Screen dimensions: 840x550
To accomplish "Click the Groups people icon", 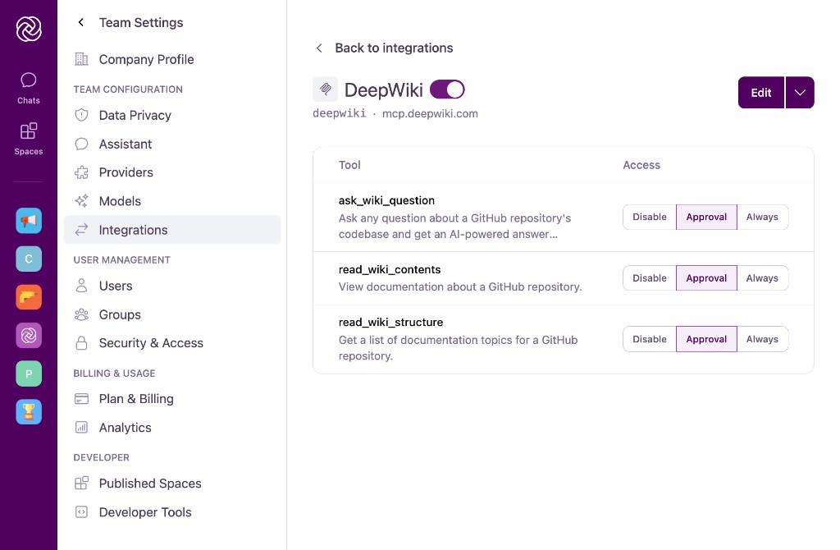I will [81, 314].
